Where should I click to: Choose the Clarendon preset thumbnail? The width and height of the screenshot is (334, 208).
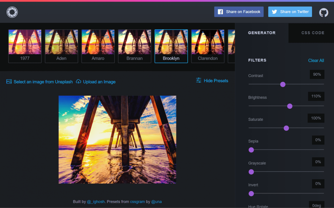[208, 46]
